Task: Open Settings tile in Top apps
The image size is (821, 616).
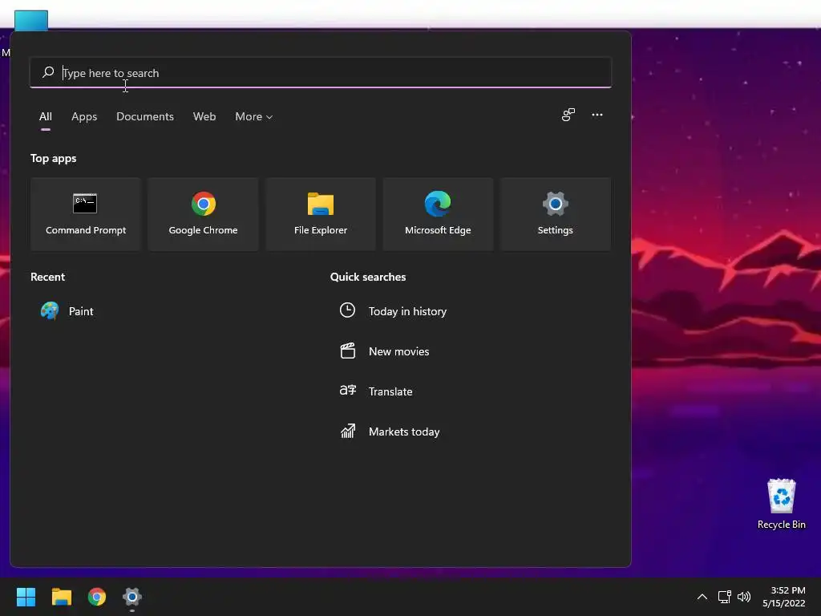Action: coord(555,213)
